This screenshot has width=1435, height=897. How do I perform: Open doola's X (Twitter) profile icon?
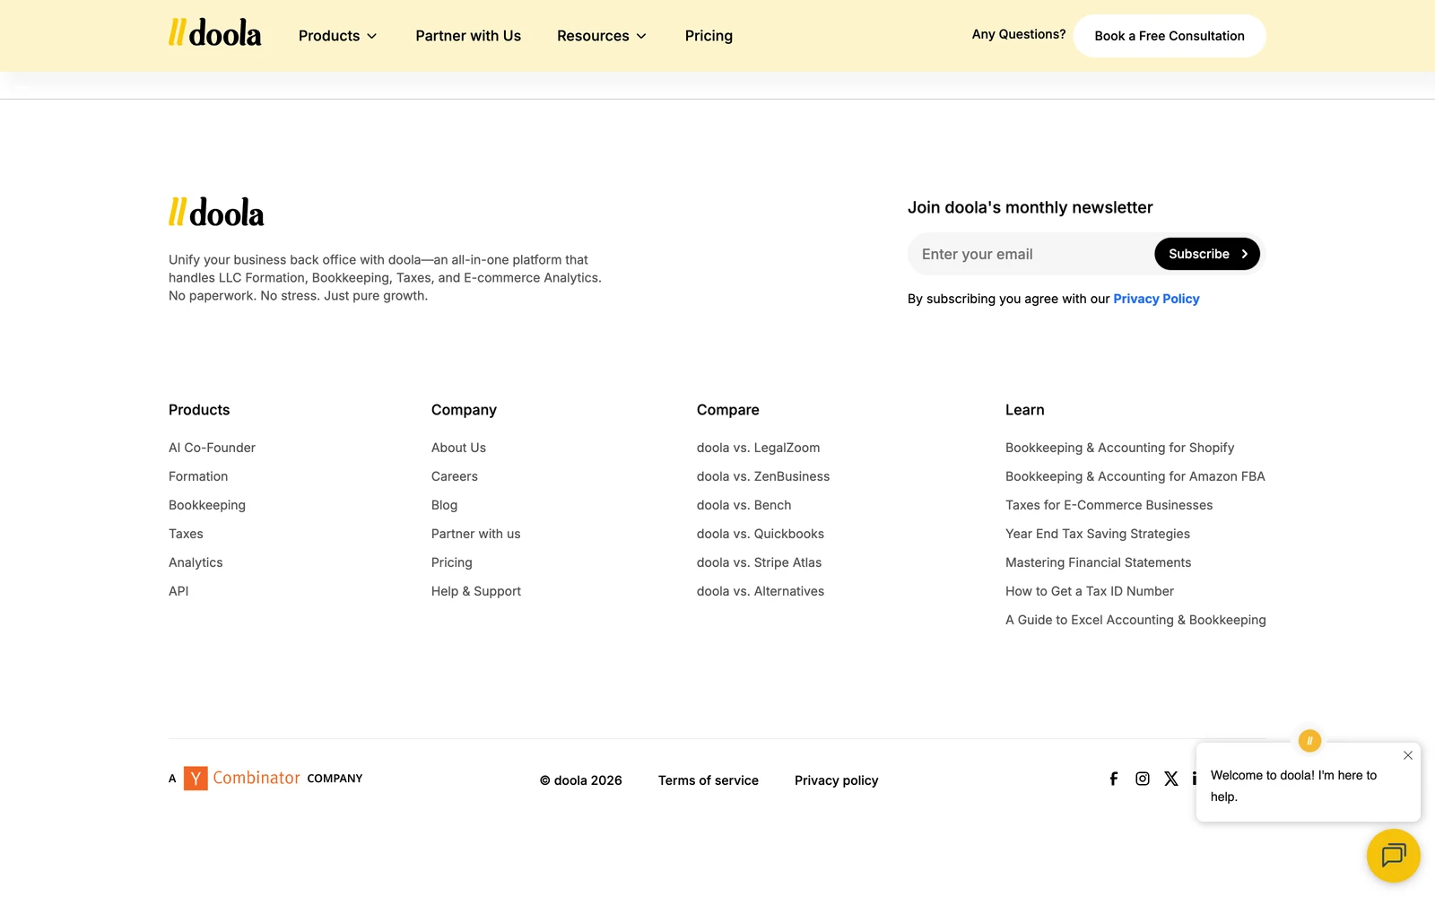pyautogui.click(x=1171, y=779)
